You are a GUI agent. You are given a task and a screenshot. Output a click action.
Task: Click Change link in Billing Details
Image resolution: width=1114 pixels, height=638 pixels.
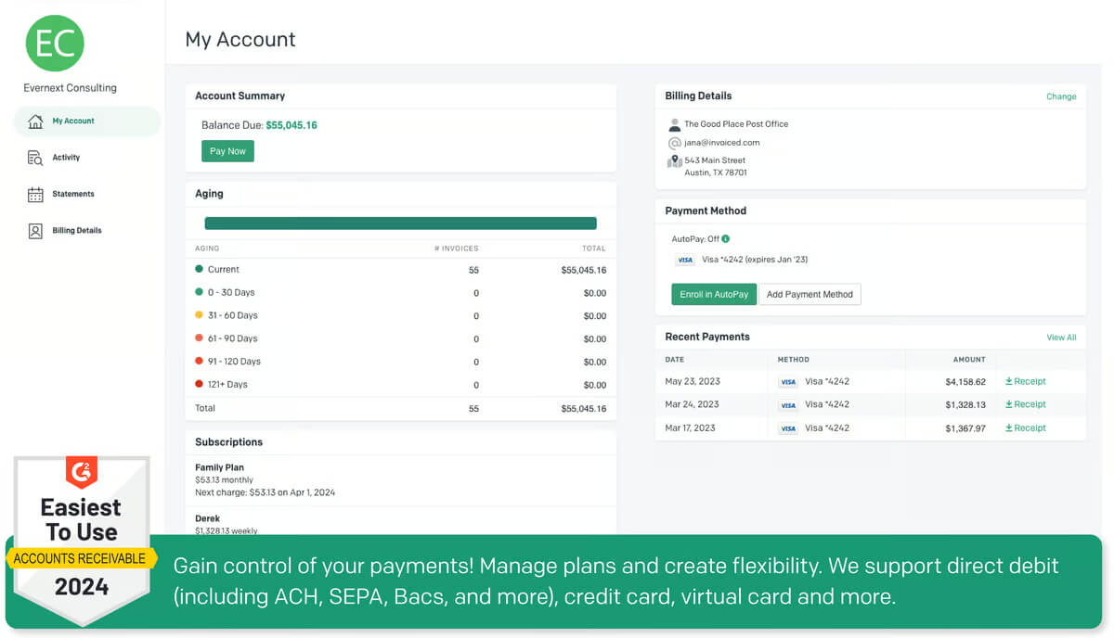tap(1061, 96)
